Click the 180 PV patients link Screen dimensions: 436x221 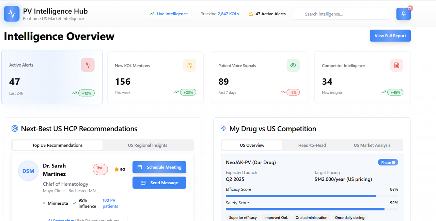110,203
